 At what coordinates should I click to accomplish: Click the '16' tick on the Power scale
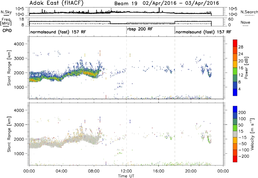[x=241, y=68]
